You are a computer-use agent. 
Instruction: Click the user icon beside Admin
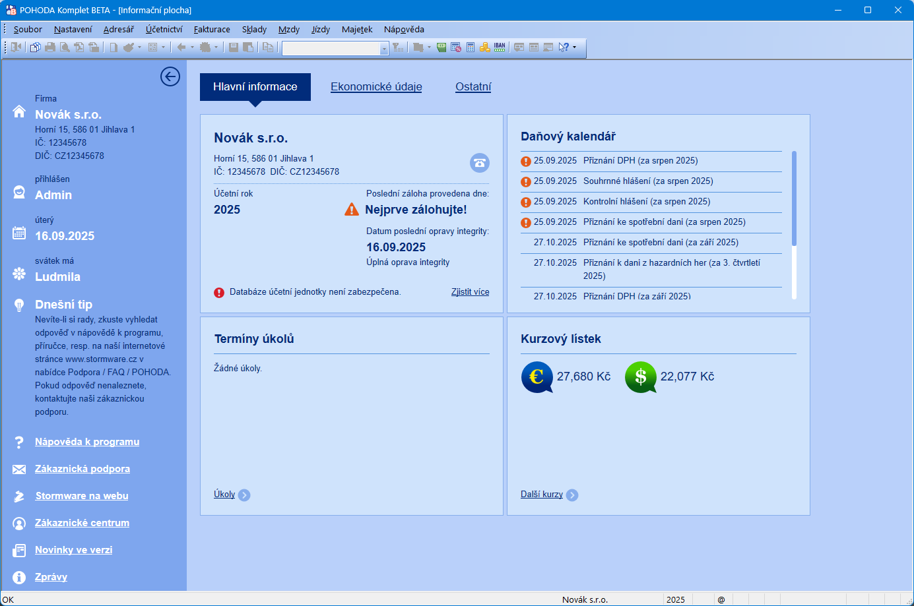[x=19, y=192]
